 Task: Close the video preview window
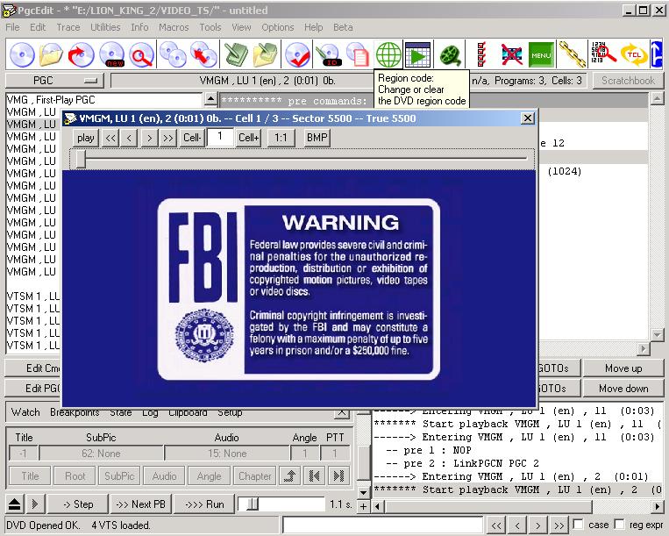pyautogui.click(x=528, y=118)
